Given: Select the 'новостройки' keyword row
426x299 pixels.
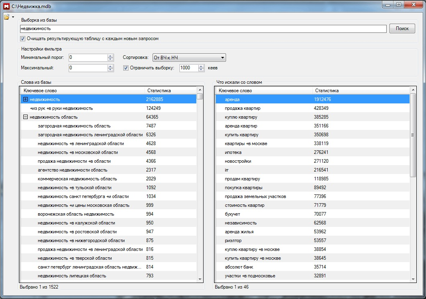Looking at the screenshot, I should [238, 161].
